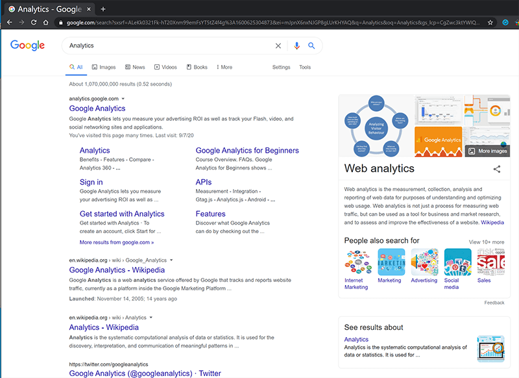Screen dimensions: 519x378
Task: Switch to the Images tab
Action: (x=104, y=68)
